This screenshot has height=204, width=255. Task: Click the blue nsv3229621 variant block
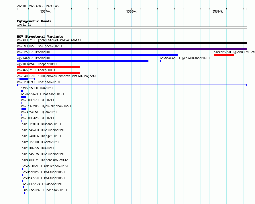point(23,97)
